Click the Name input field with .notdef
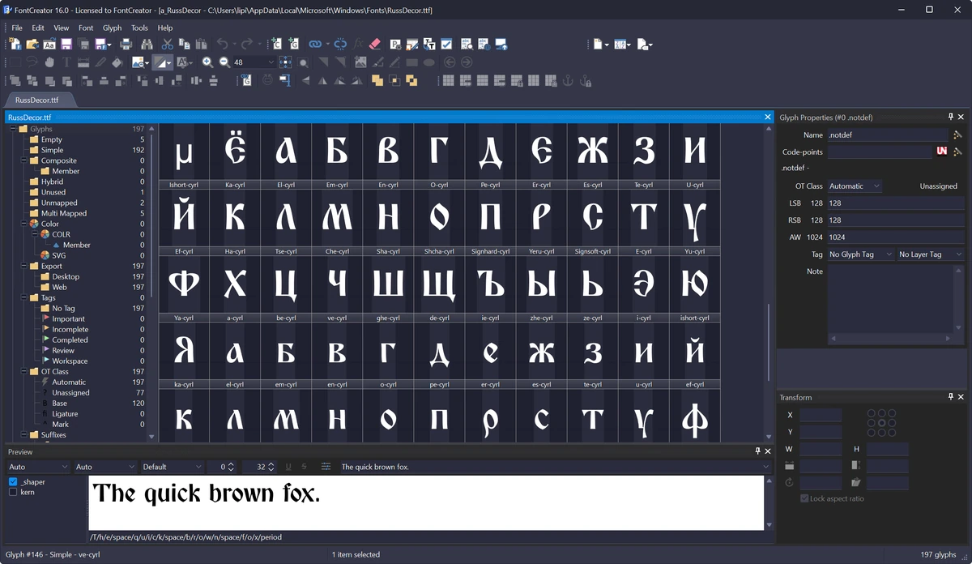The width and height of the screenshot is (972, 564). click(x=887, y=135)
